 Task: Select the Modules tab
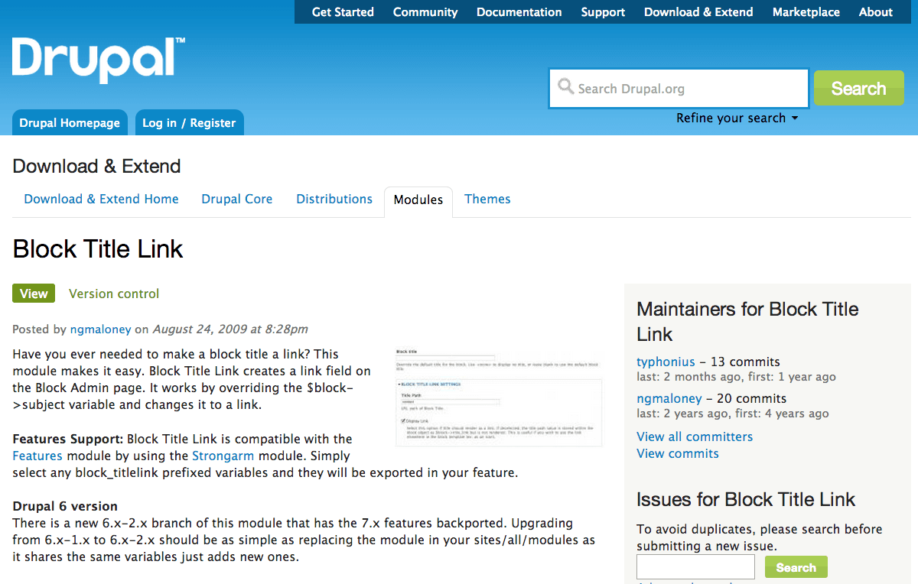[x=418, y=200]
